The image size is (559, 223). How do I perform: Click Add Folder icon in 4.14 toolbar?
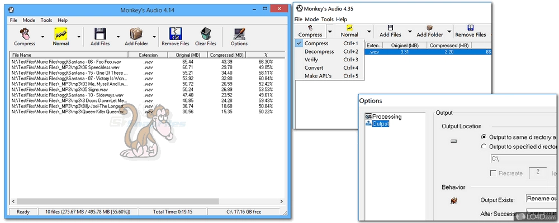(136, 34)
